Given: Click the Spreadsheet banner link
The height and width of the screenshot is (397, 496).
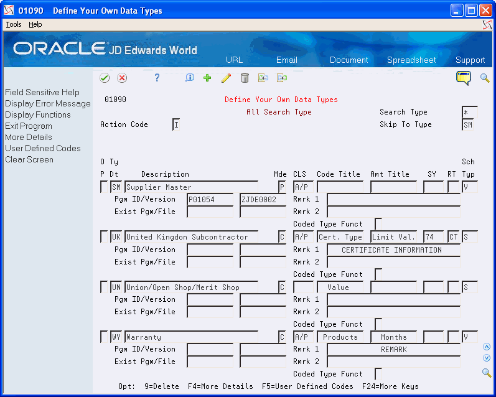Looking at the screenshot, I should [x=411, y=60].
